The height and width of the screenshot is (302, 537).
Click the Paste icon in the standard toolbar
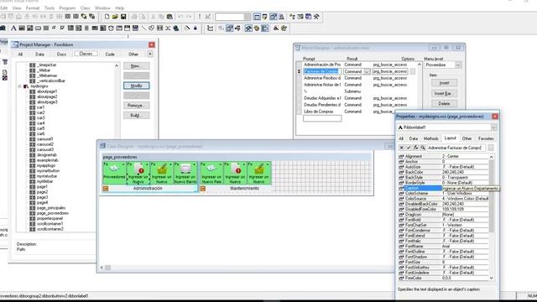169,17
